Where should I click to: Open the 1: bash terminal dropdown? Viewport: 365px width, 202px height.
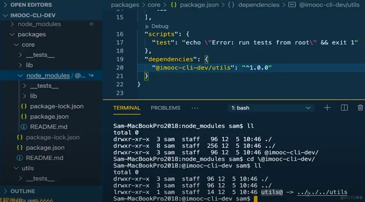[x=271, y=108]
